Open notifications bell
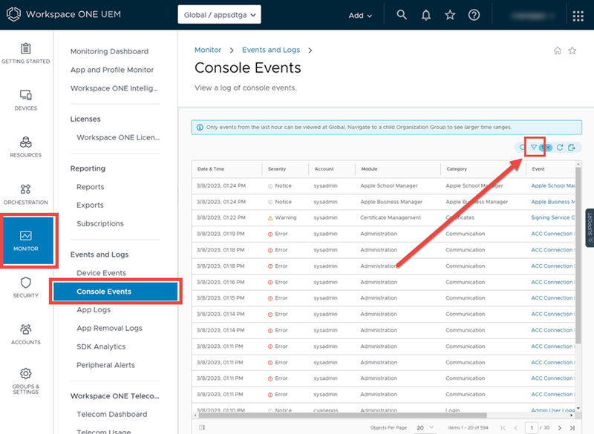This screenshot has width=594, height=434. [425, 15]
